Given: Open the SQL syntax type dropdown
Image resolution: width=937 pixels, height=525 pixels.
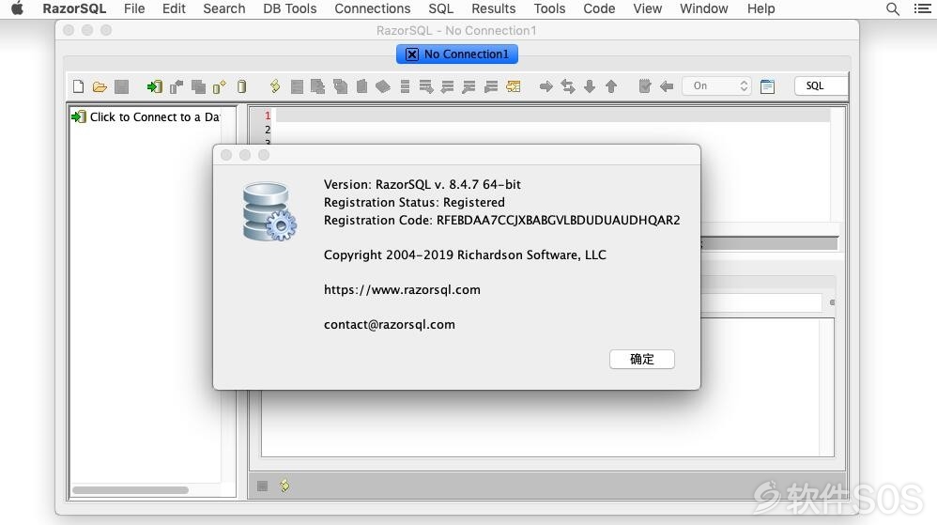Looking at the screenshot, I should coord(821,86).
